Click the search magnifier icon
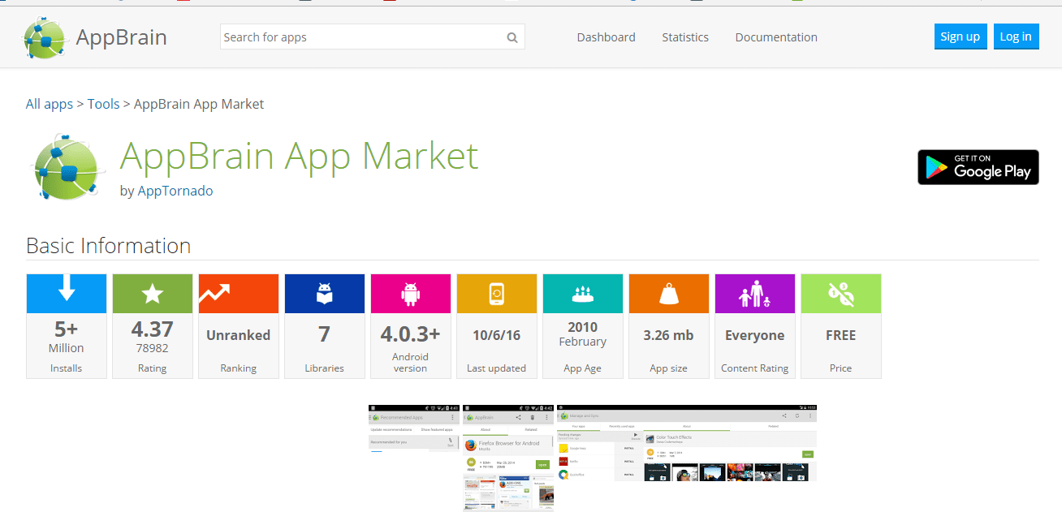The image size is (1062, 512). (x=512, y=37)
